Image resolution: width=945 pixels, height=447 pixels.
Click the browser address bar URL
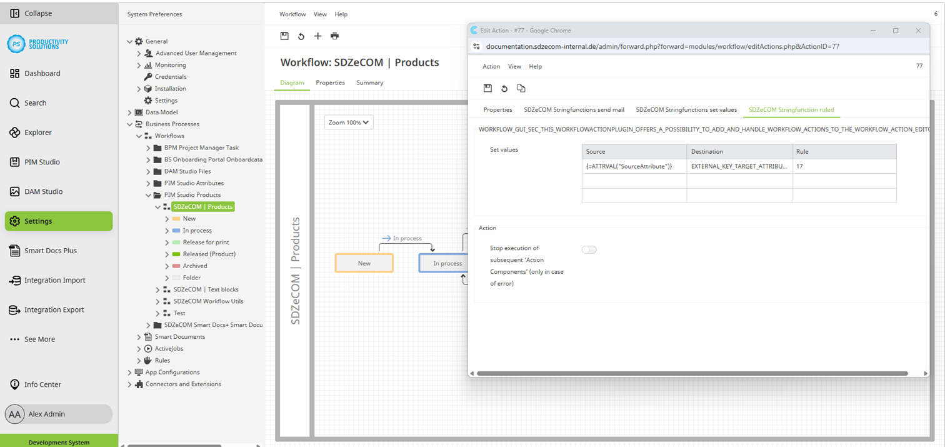(662, 46)
